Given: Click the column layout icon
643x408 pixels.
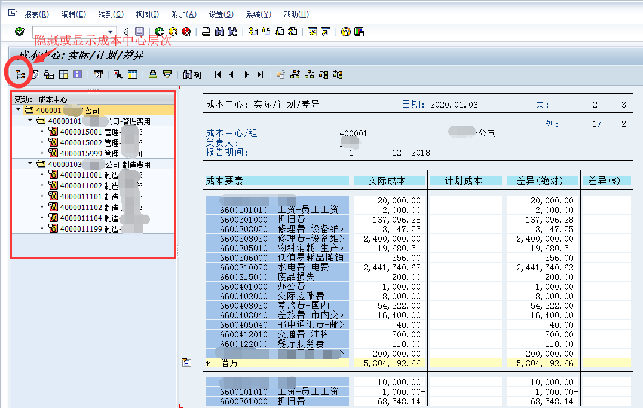Looking at the screenshot, I should (x=133, y=74).
